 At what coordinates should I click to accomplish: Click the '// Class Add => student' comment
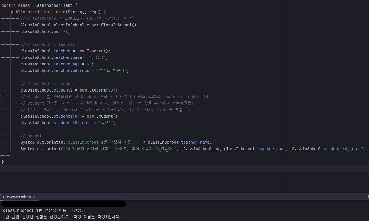pyautogui.click(x=48, y=84)
